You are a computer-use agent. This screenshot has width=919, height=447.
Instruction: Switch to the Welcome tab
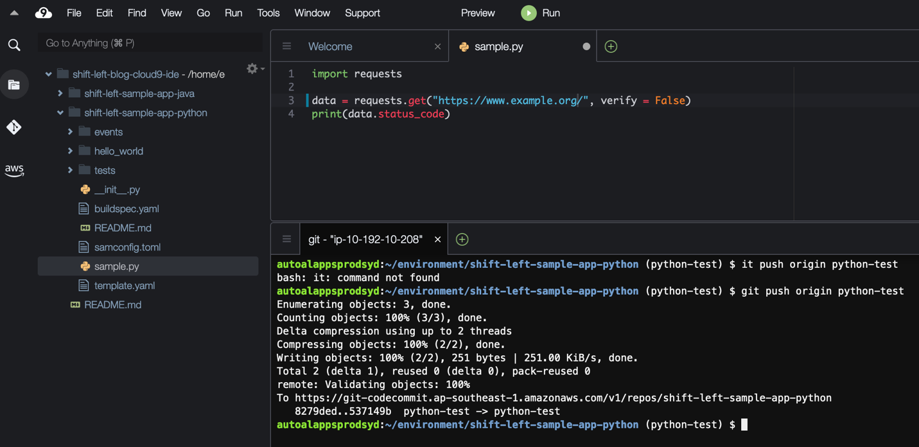pyautogui.click(x=330, y=46)
